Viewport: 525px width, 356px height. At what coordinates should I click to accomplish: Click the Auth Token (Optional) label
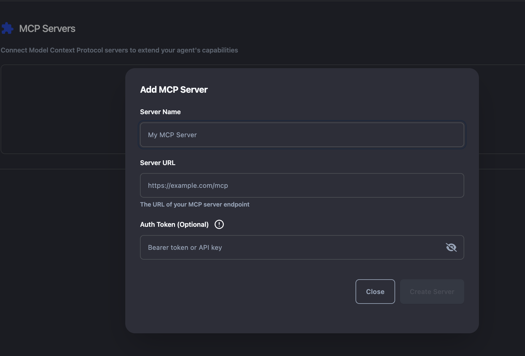tap(174, 225)
